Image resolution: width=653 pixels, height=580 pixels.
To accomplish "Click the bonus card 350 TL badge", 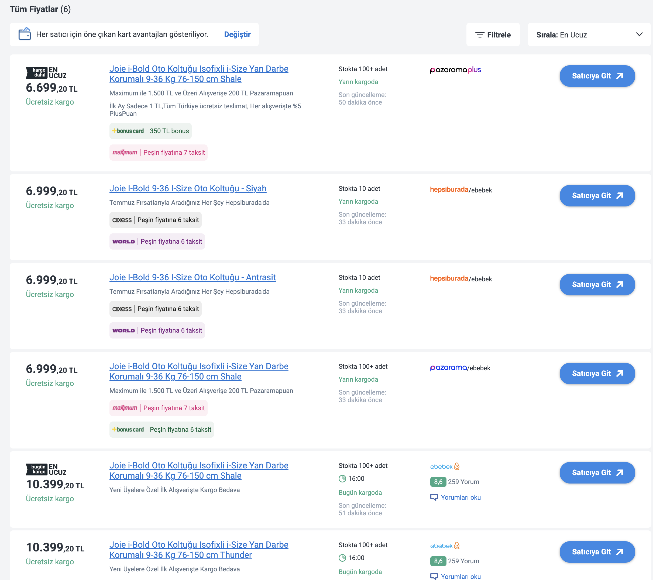I will tap(150, 131).
